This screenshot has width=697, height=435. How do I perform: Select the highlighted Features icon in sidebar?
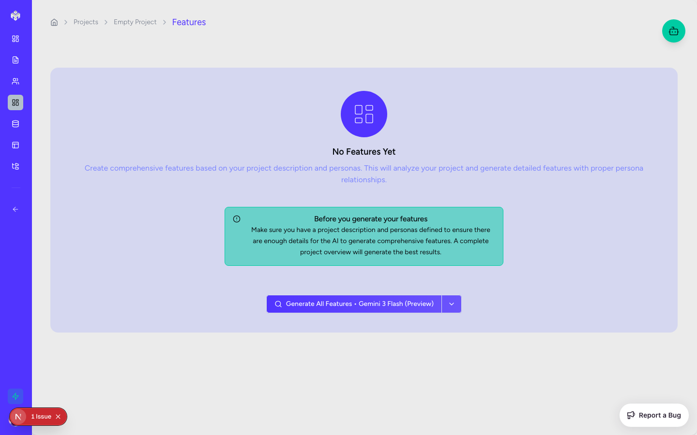[15, 102]
